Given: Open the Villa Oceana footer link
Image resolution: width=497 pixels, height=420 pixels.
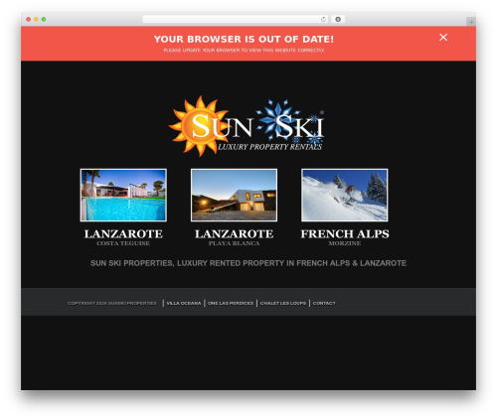Looking at the screenshot, I should [x=184, y=303].
